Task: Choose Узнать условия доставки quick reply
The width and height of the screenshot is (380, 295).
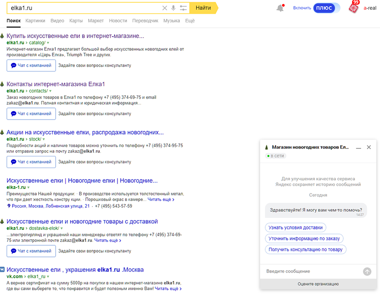Action: point(295,228)
